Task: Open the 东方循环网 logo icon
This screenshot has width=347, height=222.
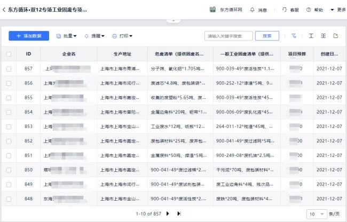Action: pyautogui.click(x=212, y=10)
